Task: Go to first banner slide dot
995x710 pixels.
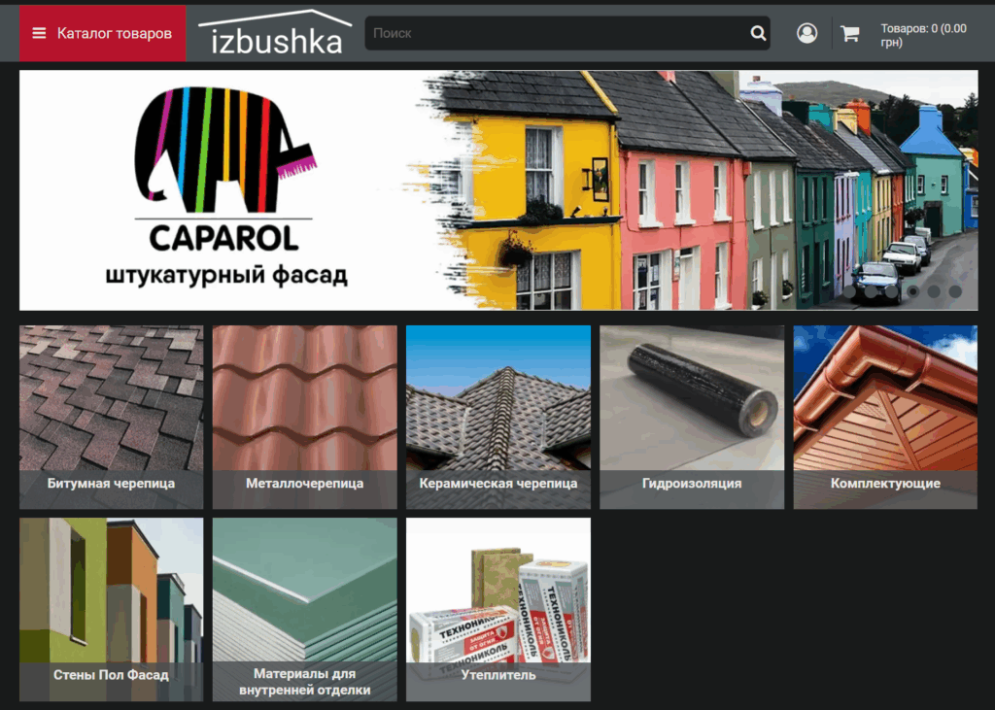Action: [849, 292]
